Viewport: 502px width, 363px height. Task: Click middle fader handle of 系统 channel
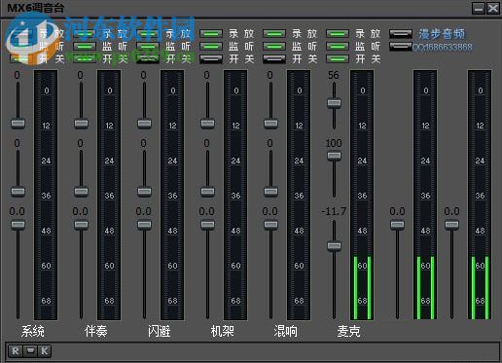(18, 192)
